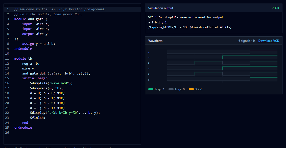Click the empty line 26 in the editor
Screen dimensions: 286x148
click(77, 132)
